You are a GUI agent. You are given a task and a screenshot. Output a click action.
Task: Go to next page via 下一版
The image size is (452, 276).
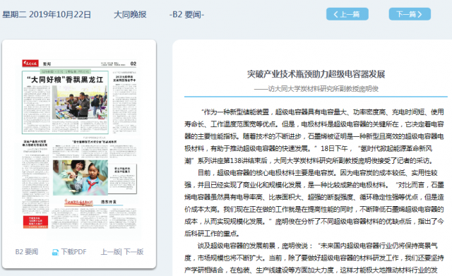[x=133, y=252]
